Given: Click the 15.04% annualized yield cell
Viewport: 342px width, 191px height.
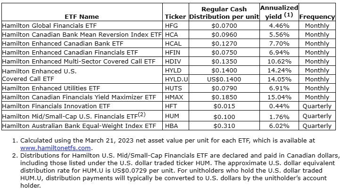Looking at the screenshot, I should [x=279, y=97].
